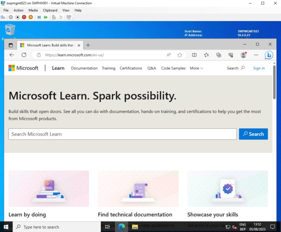Toggle muted speaker icon in system tray
281x232 pixels.
point(234,227)
